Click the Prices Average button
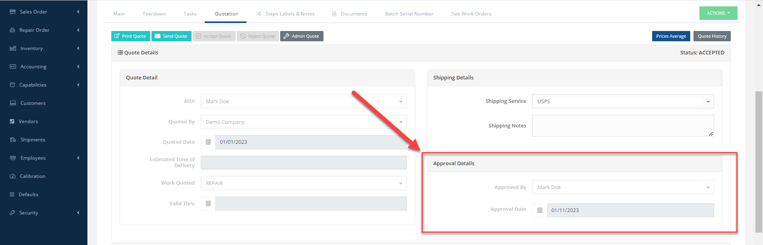This screenshot has width=763, height=245. point(671,36)
